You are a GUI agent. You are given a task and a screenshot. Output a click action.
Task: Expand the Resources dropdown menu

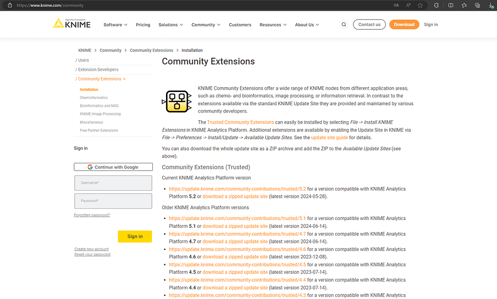pyautogui.click(x=273, y=25)
